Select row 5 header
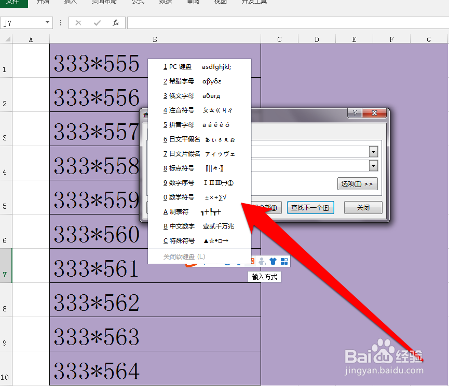449x386 pixels. 6,197
